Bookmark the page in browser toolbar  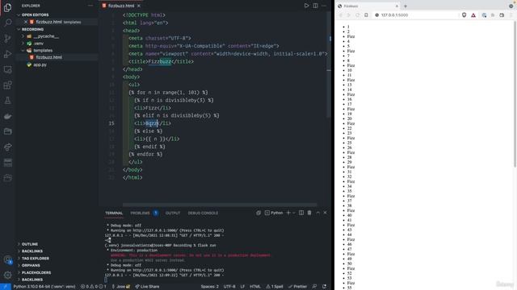(366, 15)
